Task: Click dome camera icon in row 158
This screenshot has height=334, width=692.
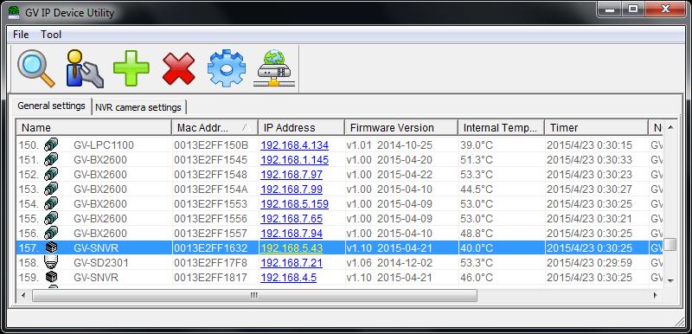Action: (x=51, y=262)
